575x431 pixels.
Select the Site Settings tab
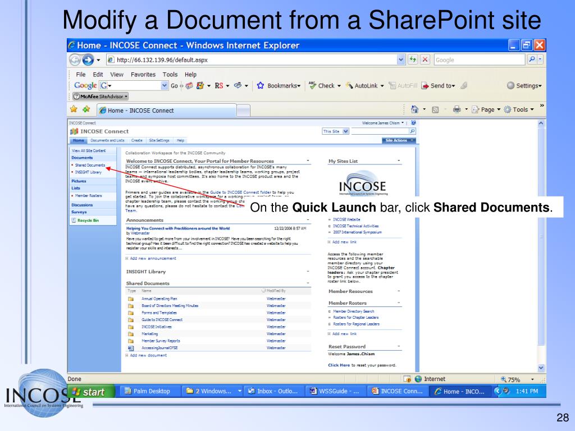[159, 140]
